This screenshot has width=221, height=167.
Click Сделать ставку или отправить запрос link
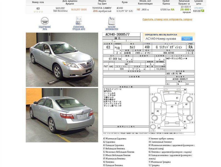(x=167, y=19)
